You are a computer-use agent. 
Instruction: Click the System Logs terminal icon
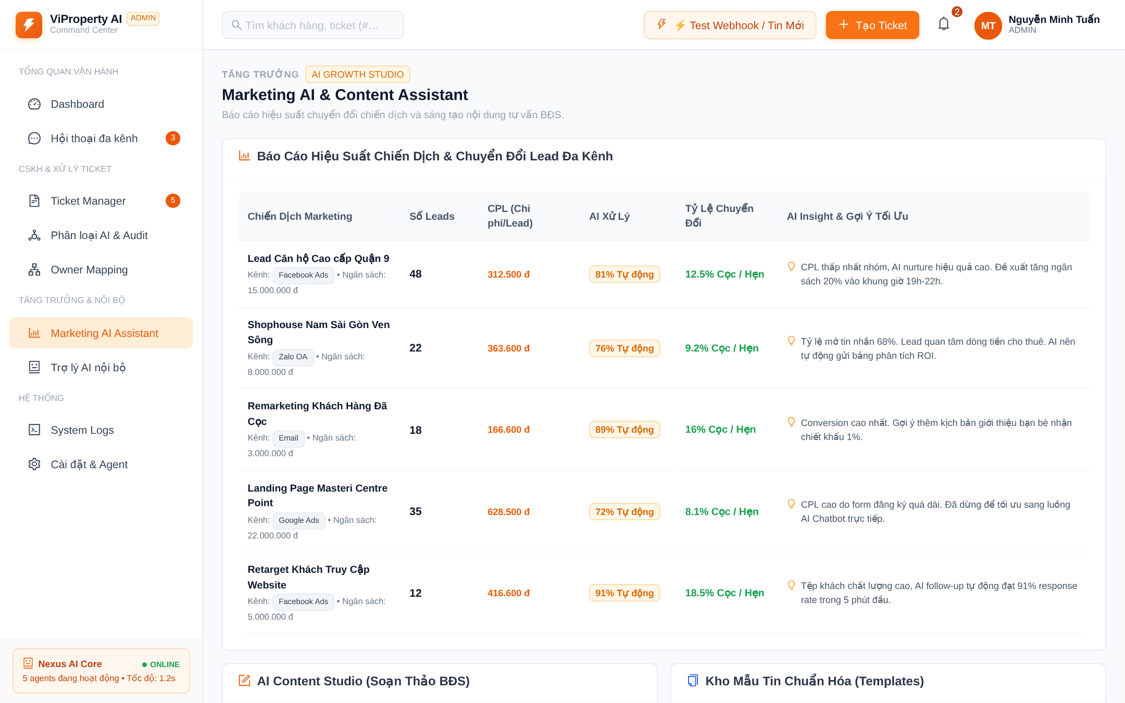point(34,430)
